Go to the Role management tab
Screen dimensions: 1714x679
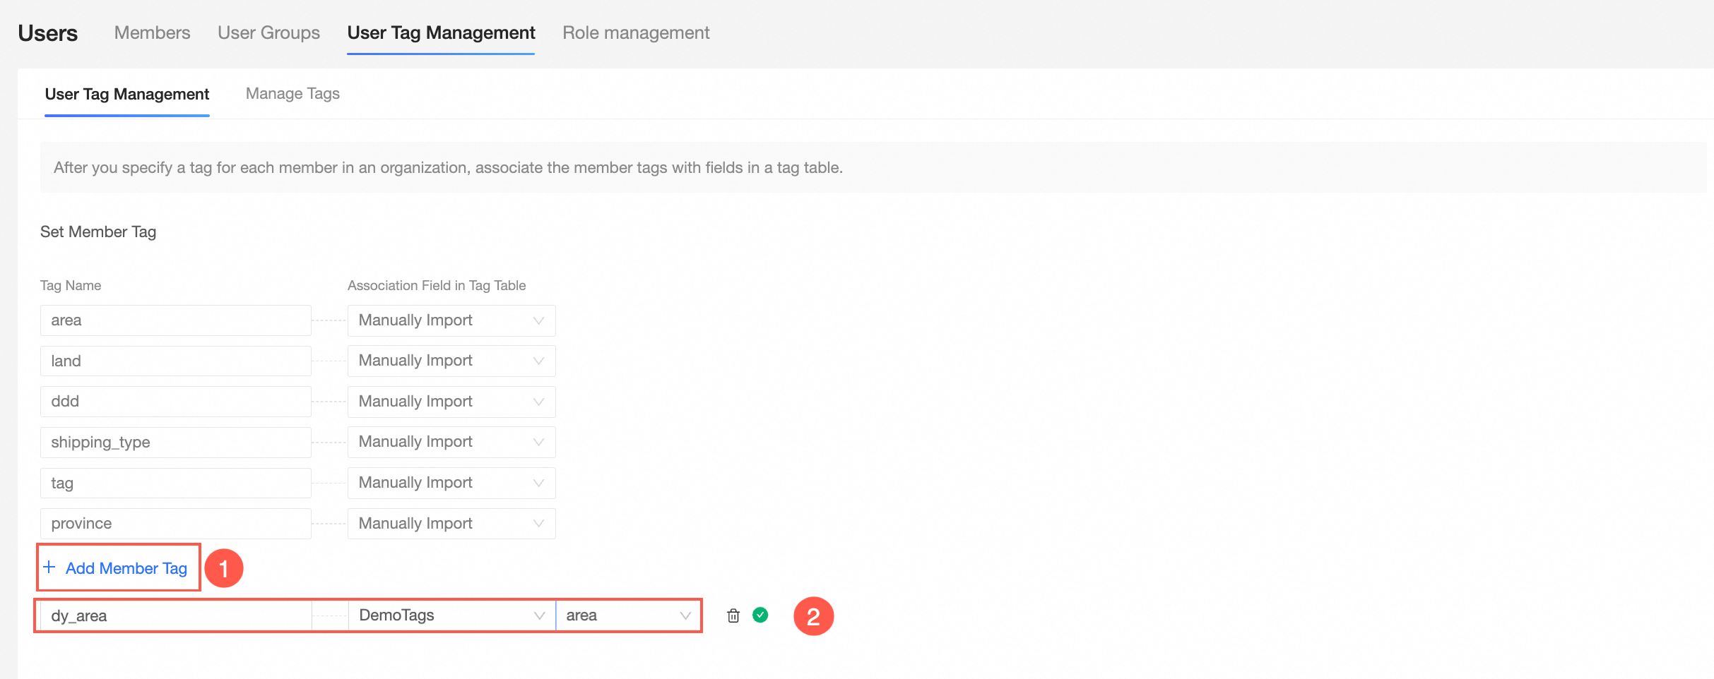coord(636,32)
